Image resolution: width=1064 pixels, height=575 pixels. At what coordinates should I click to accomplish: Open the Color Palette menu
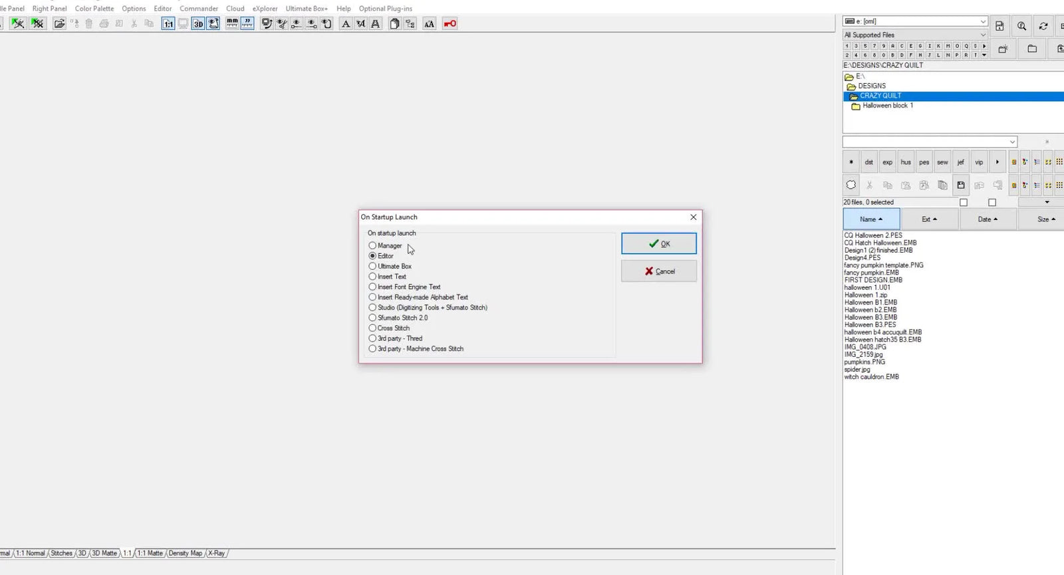coord(94,9)
